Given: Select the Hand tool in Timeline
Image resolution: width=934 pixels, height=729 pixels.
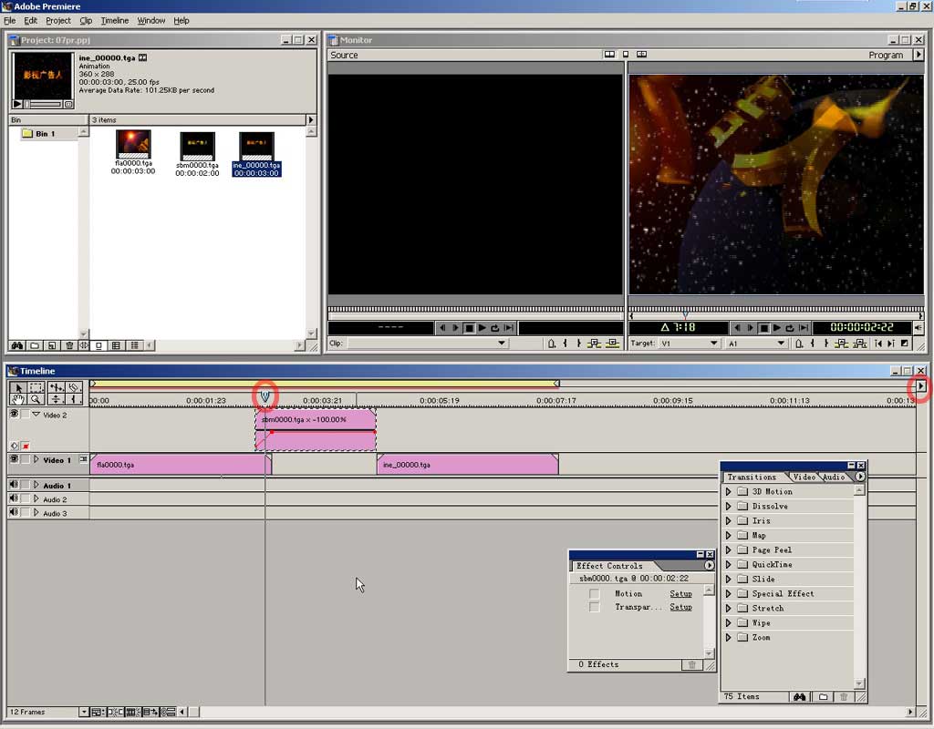Looking at the screenshot, I should 17,399.
